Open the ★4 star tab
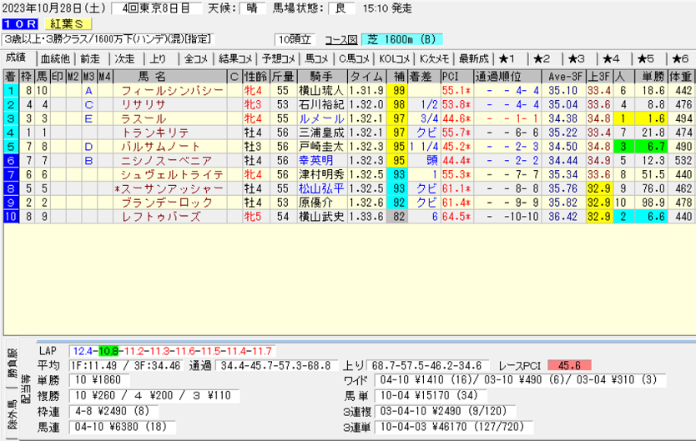 [x=612, y=58]
